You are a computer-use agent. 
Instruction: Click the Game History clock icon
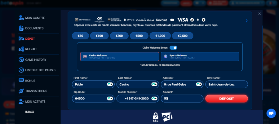point(21,60)
